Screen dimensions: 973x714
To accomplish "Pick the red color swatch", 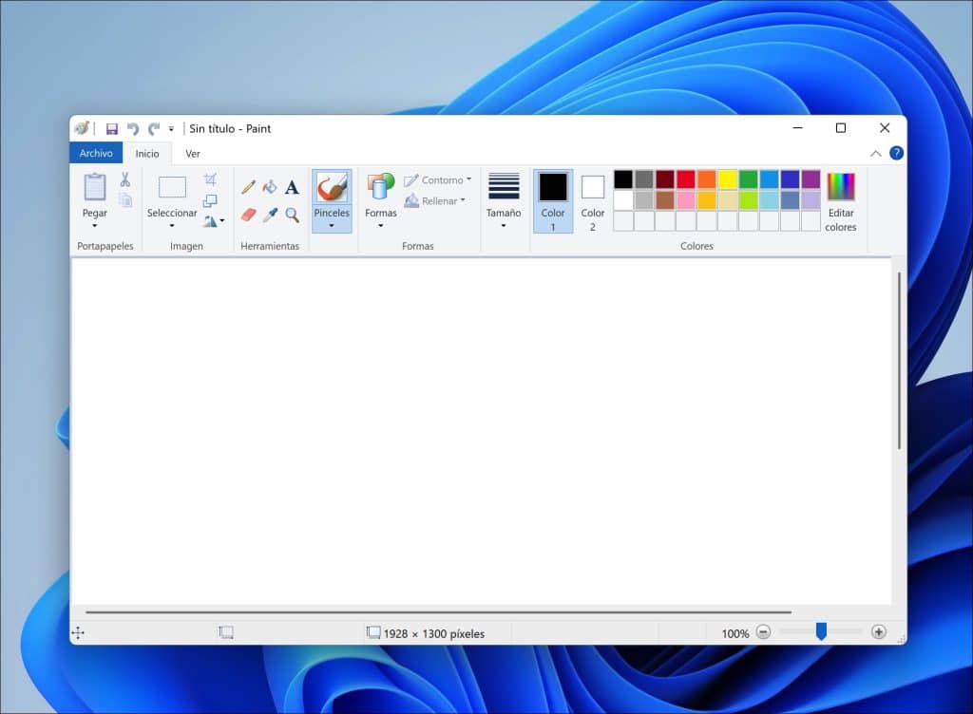I will (685, 178).
